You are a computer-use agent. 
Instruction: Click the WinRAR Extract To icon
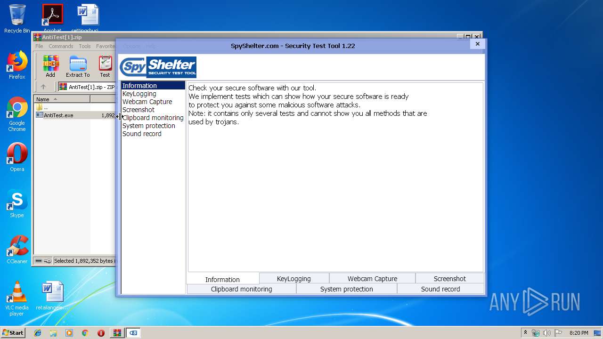[x=78, y=66]
